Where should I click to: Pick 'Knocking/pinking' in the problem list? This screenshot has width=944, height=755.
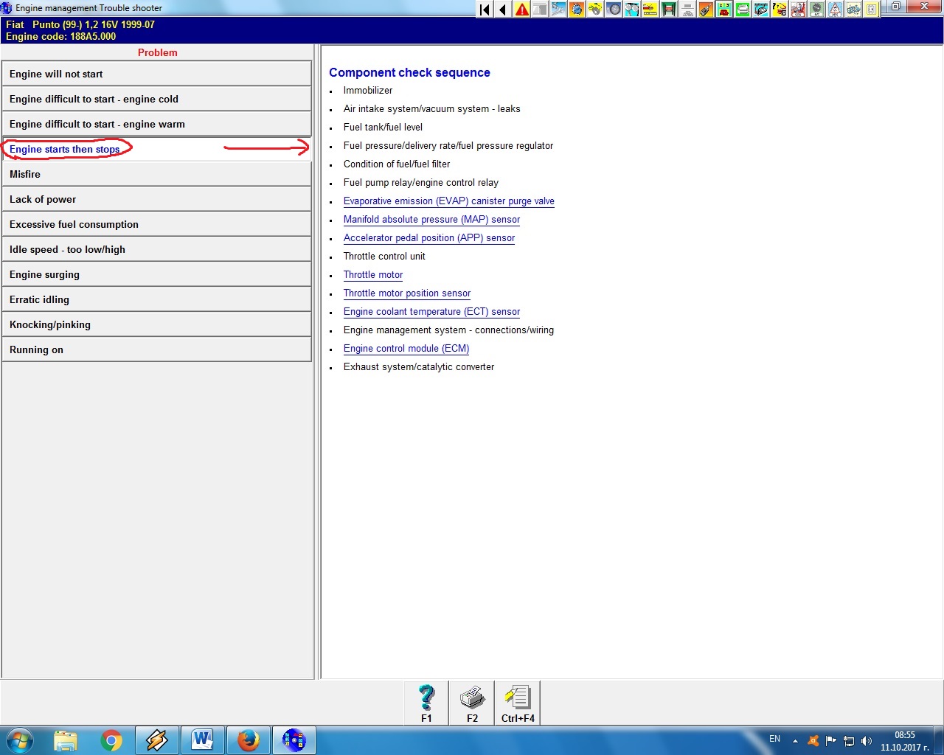click(x=156, y=324)
